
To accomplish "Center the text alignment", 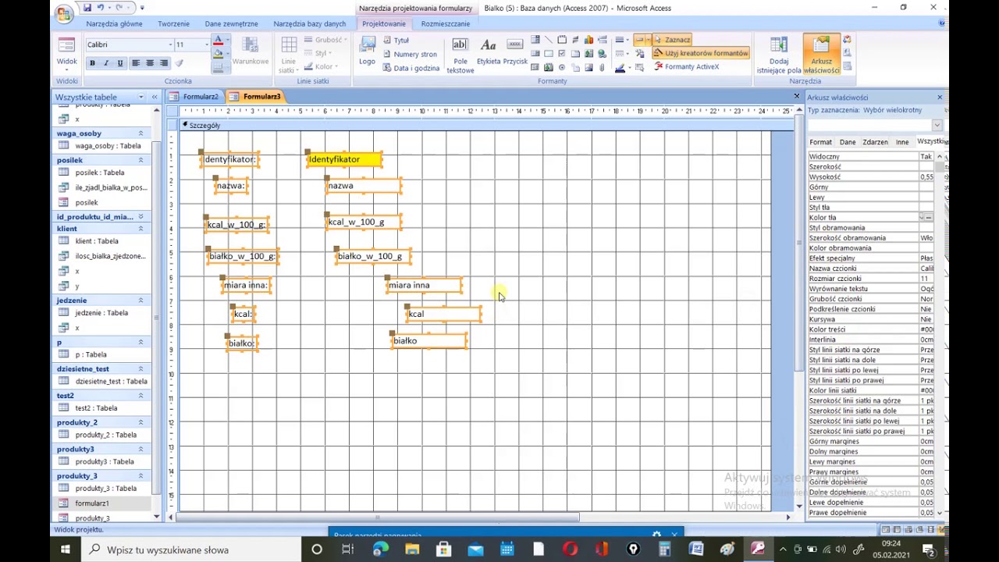I will 150,63.
